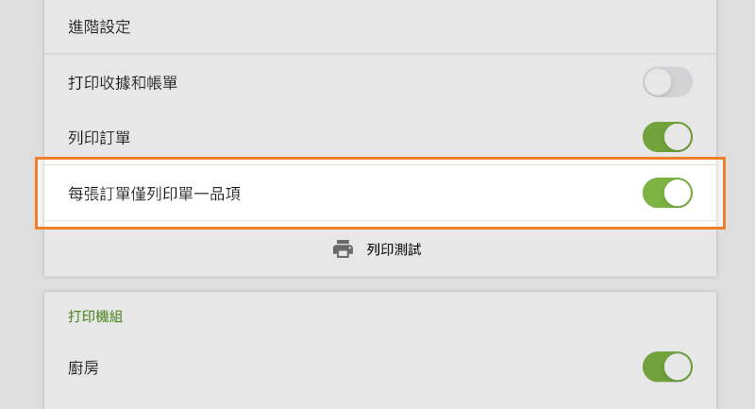Turn off the 列印訂單 switch
The height and width of the screenshot is (409, 755).
pyautogui.click(x=667, y=137)
